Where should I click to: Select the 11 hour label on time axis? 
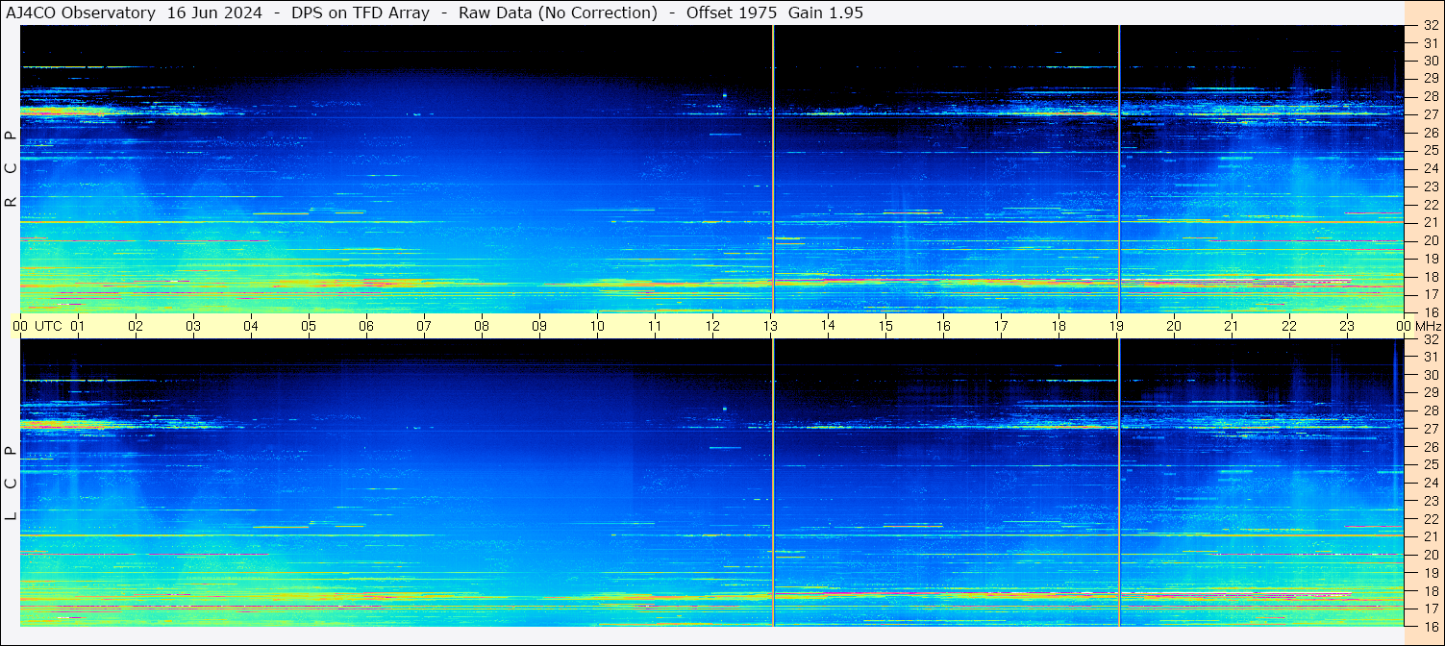(655, 326)
